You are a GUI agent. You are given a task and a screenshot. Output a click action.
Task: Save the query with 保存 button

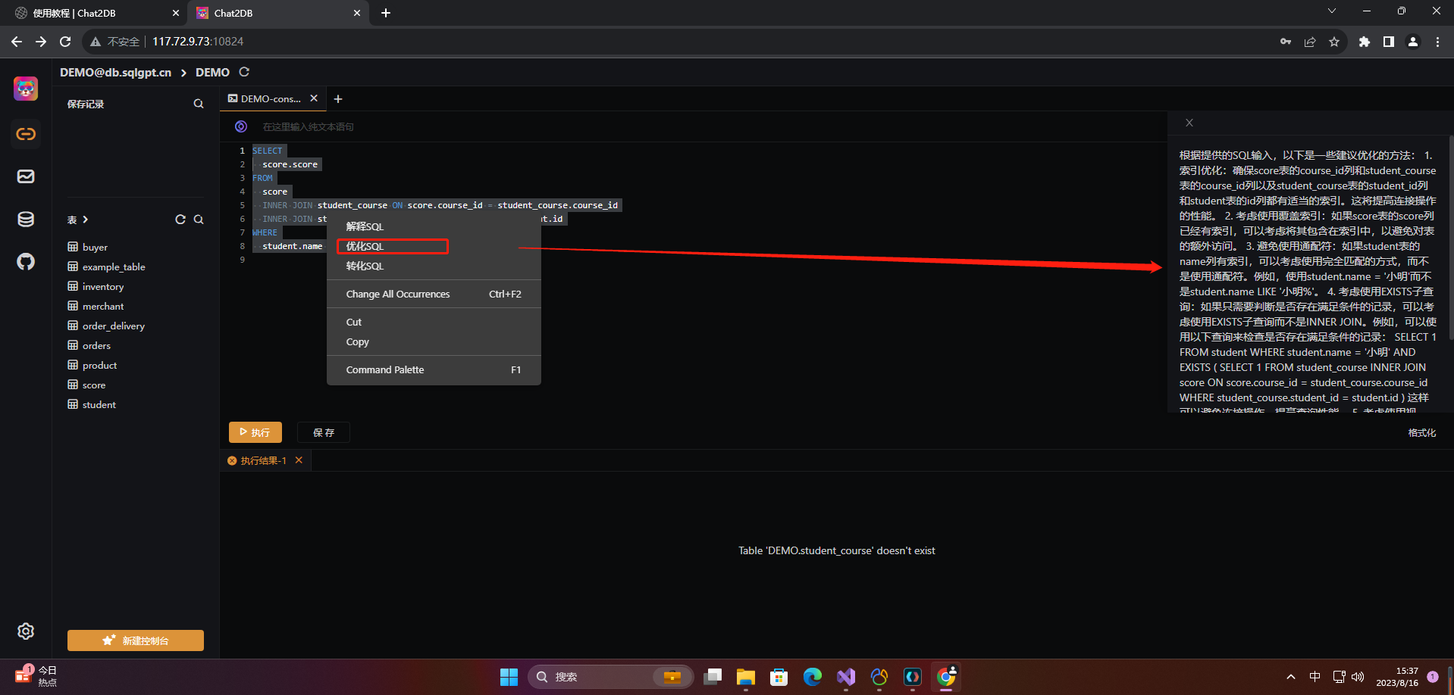tap(324, 432)
